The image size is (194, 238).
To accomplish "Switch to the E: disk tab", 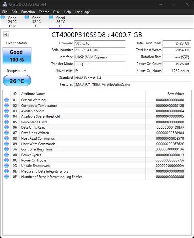I will (x=36, y=22).
